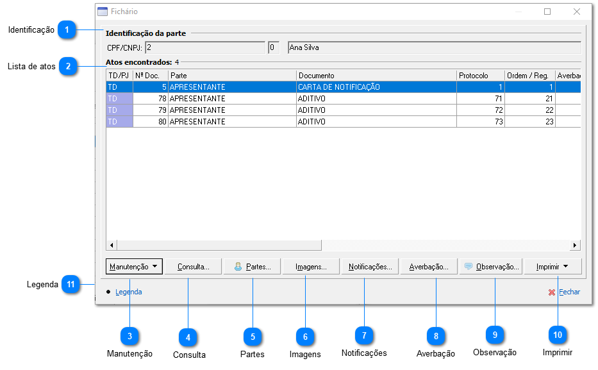Viewport: 598px width, 370px height.
Task: Click the red X icon beside Fechar
Action: click(x=551, y=292)
